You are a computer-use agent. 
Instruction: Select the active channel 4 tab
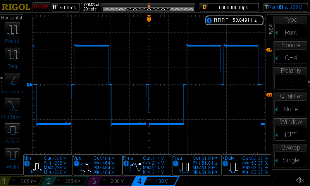tap(155, 181)
